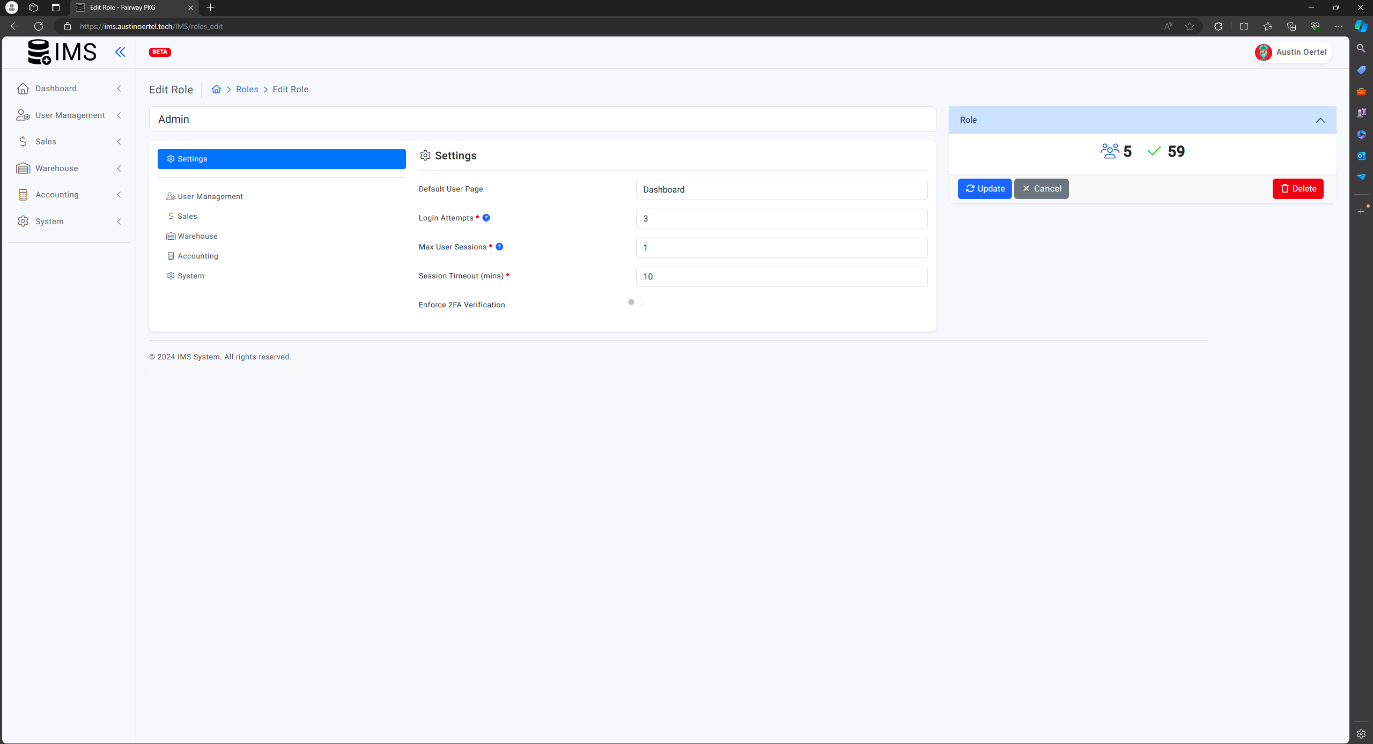The height and width of the screenshot is (744, 1373).
Task: Open Default User Page dropdown
Action: pyautogui.click(x=781, y=190)
